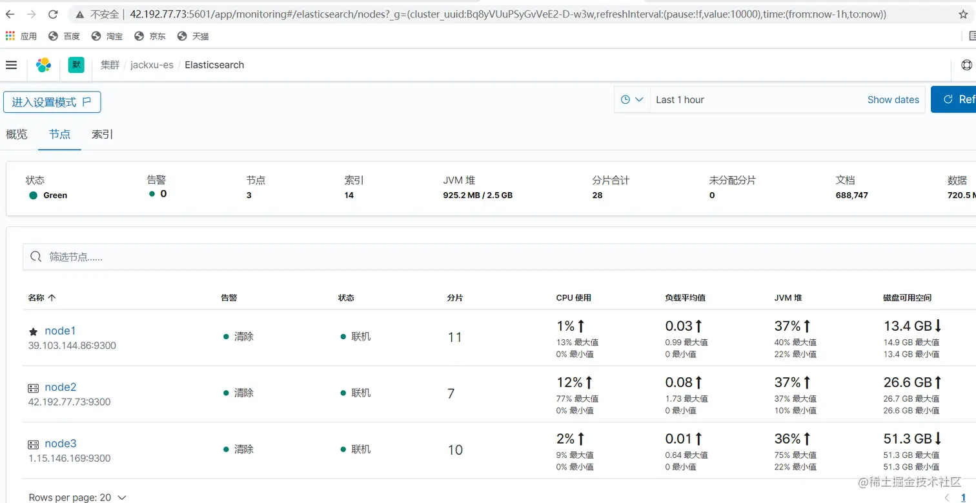Screen dimensions: 976x503
Task: Click the master star icon beside node1
Action: click(x=34, y=331)
